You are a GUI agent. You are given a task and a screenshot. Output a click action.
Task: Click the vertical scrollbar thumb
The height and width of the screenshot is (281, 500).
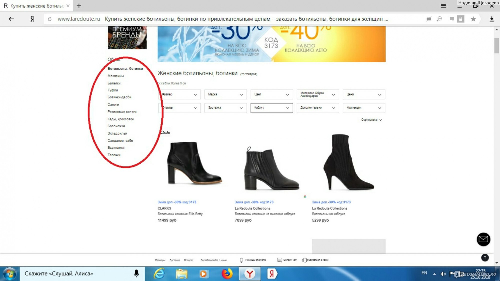coord(497,45)
